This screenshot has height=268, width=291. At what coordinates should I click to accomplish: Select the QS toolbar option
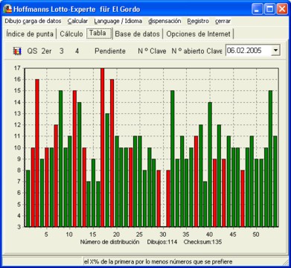(x=32, y=51)
